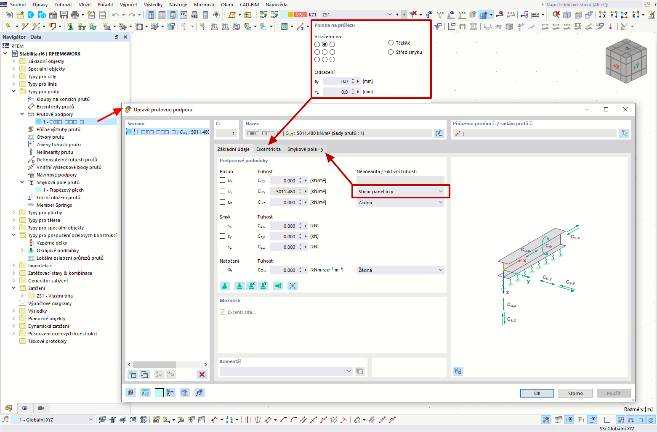Screen dimensions: 657x432
Task: Switch navigator to the Display eye tab
Action: [25, 408]
